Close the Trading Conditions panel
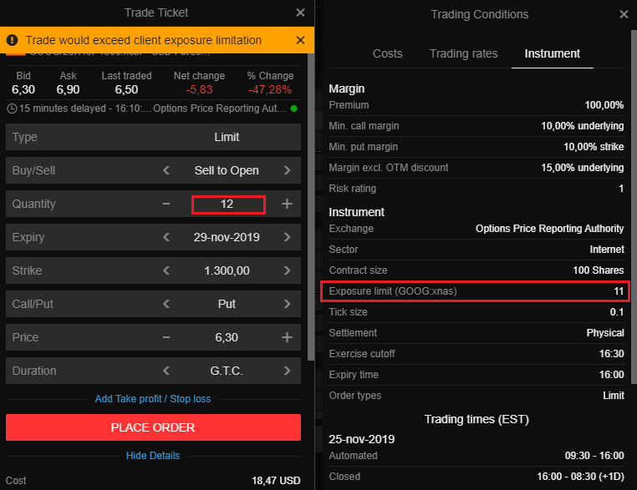This screenshot has height=490, width=637. point(624,14)
